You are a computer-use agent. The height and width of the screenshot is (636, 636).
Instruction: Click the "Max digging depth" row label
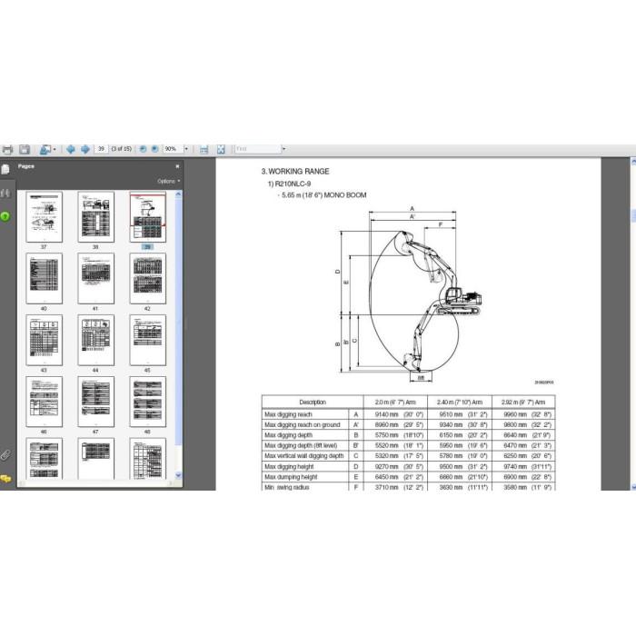tap(288, 435)
